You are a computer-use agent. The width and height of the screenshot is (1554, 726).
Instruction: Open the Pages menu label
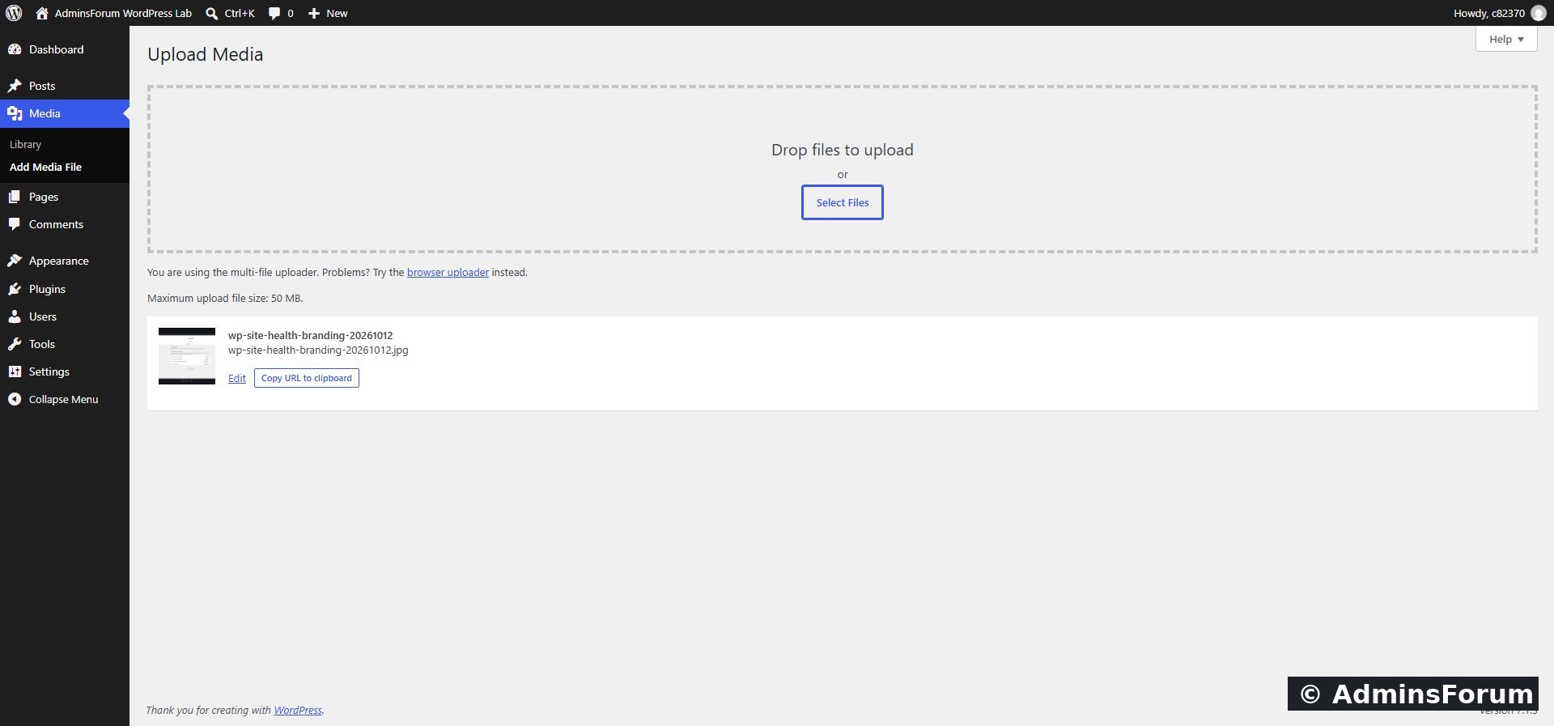(44, 197)
